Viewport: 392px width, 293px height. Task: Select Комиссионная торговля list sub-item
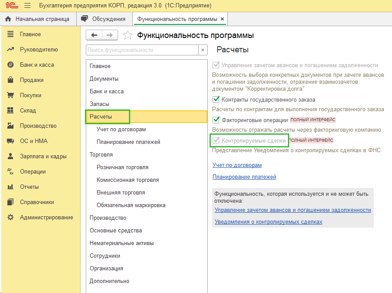[146, 180]
